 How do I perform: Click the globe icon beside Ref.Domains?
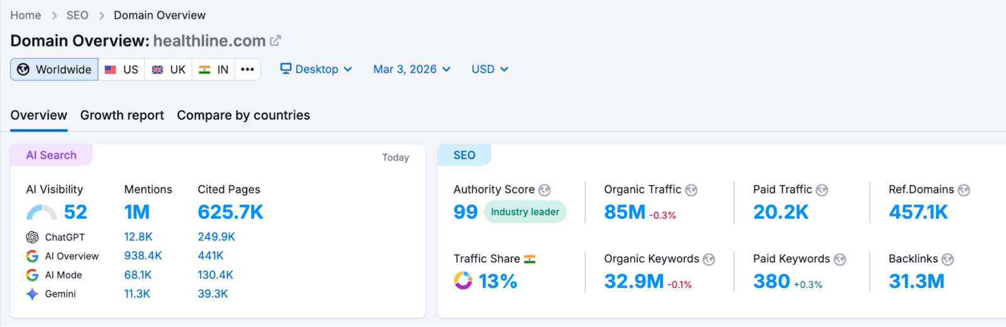coord(963,190)
